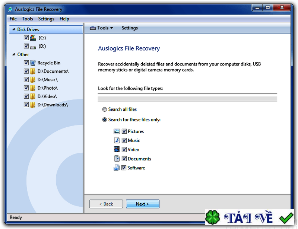This screenshot has height=229, width=298.
Task: Click the Recycle Bin icon
Action: tap(33, 63)
